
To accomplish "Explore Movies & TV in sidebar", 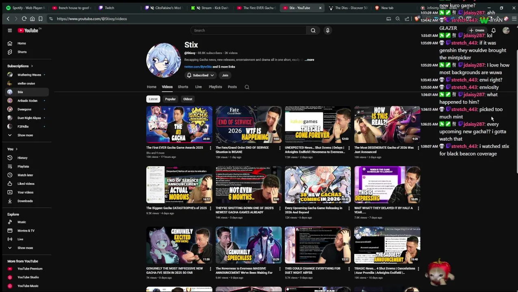I will (26, 230).
